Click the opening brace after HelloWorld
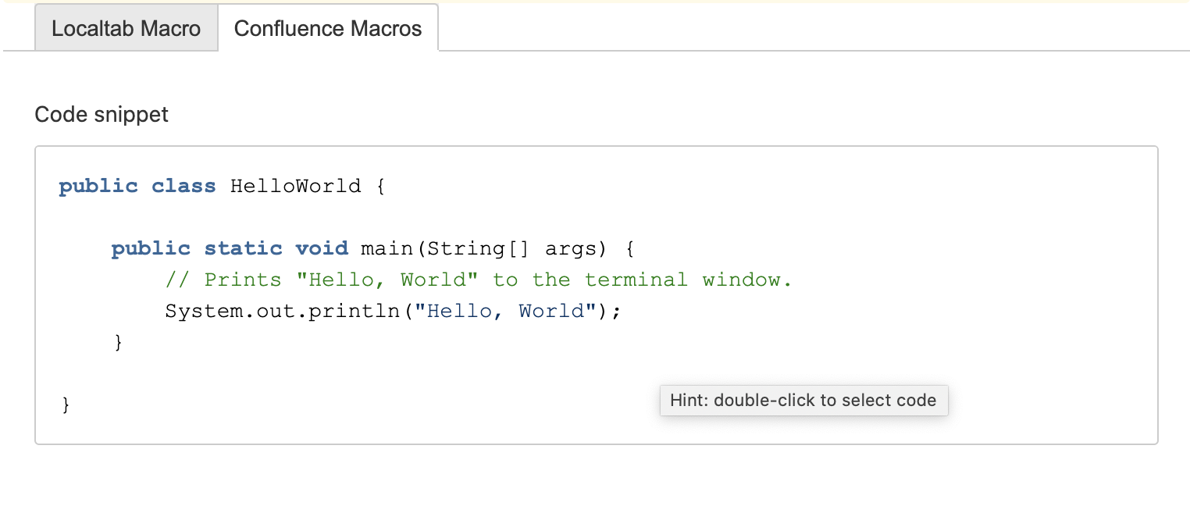This screenshot has width=1190, height=531. (379, 185)
